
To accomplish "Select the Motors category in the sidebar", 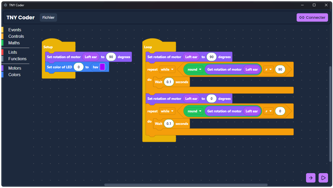I will pyautogui.click(x=15, y=68).
